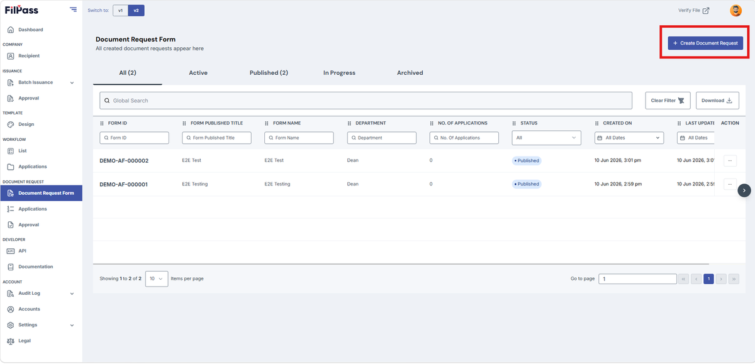Select the All (2) tab
The width and height of the screenshot is (755, 364).
pos(128,73)
